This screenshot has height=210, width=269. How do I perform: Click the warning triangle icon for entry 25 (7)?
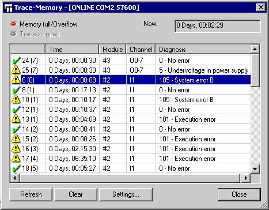(16, 70)
